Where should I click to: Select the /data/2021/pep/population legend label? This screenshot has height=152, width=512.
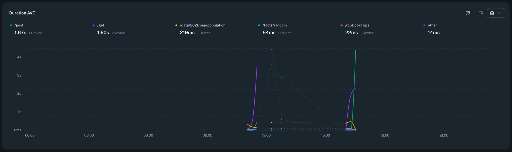202,25
